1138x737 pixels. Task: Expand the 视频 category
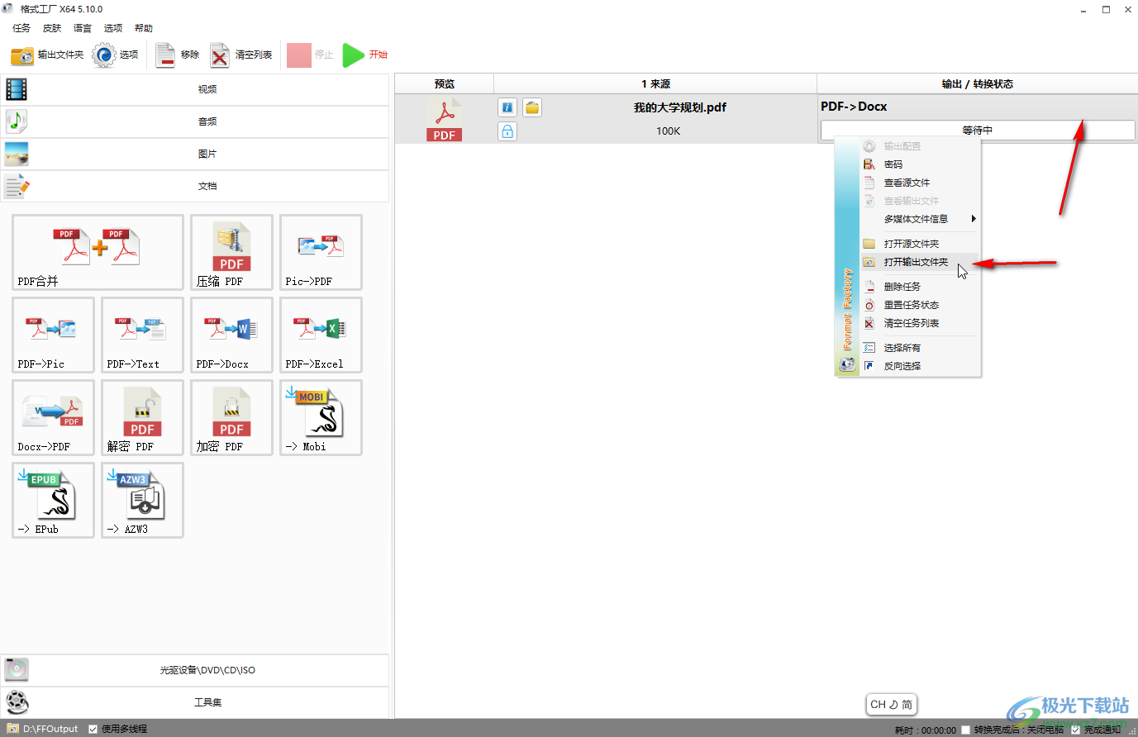tap(195, 89)
